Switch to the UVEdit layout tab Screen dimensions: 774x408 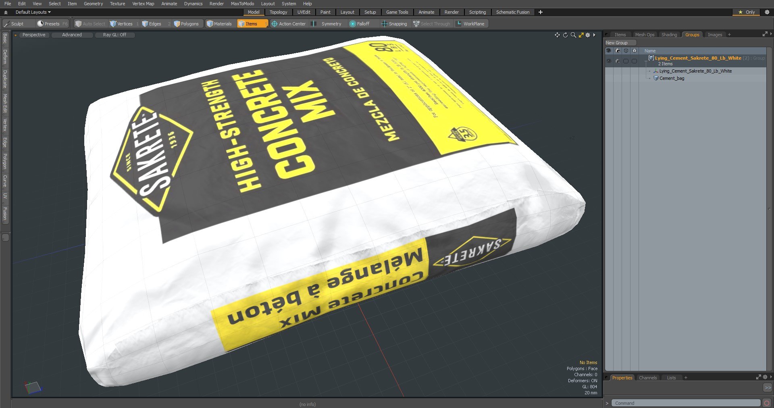[x=304, y=12]
